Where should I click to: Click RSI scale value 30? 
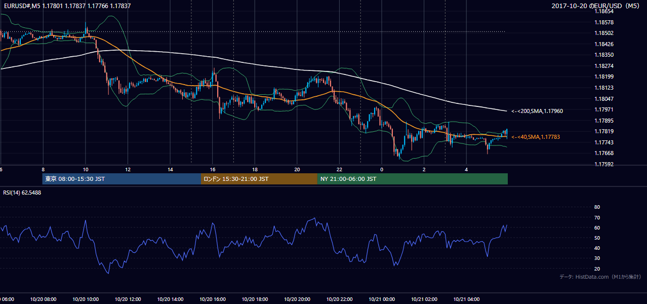coord(597,258)
